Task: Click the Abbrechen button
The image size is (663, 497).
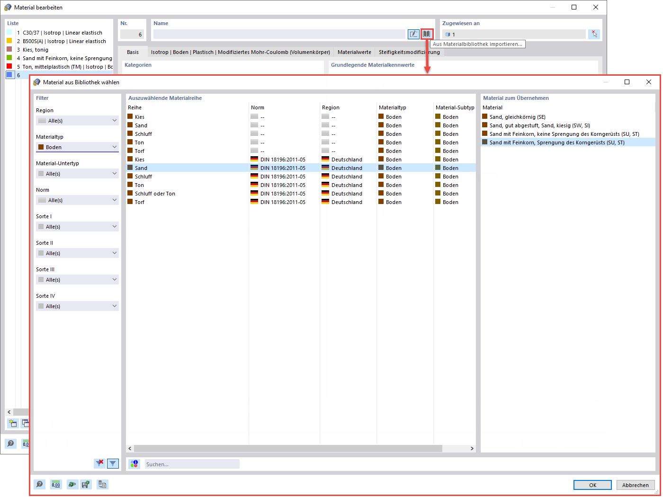Action: [636, 485]
